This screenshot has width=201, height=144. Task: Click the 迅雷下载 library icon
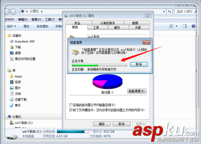(12, 100)
